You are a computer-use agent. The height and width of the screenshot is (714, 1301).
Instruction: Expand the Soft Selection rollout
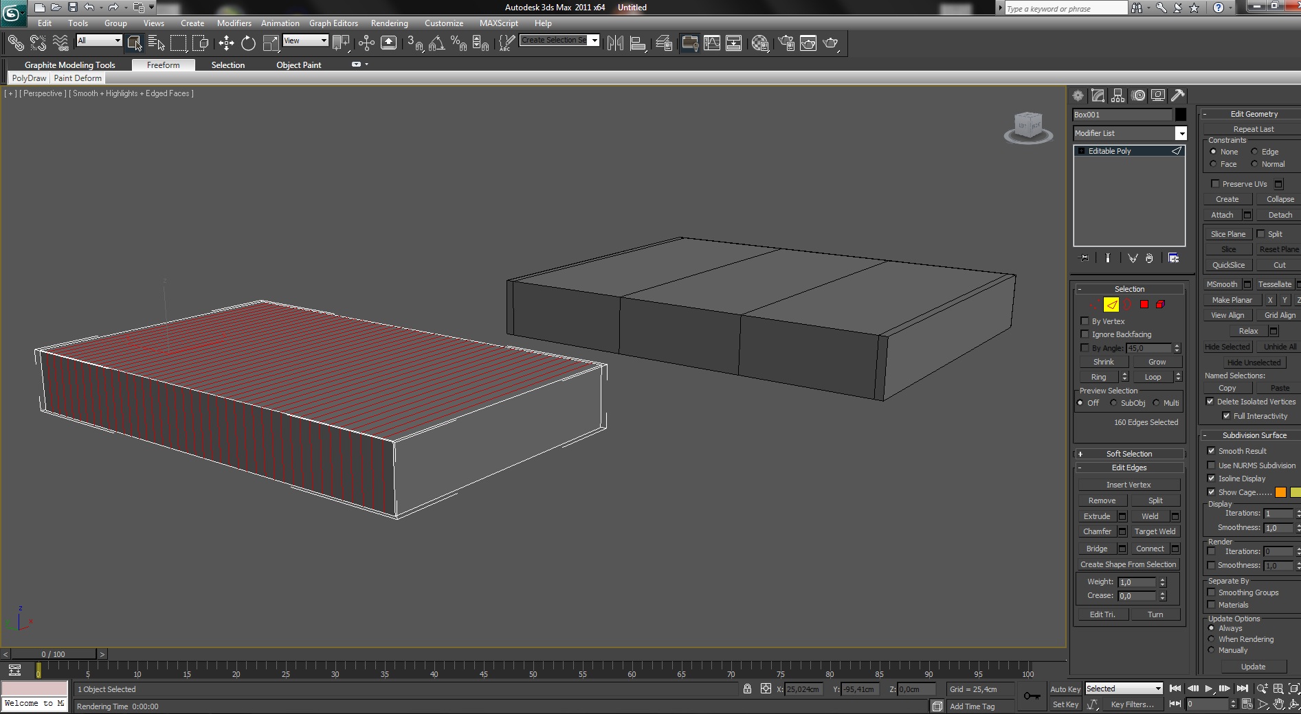(1129, 454)
